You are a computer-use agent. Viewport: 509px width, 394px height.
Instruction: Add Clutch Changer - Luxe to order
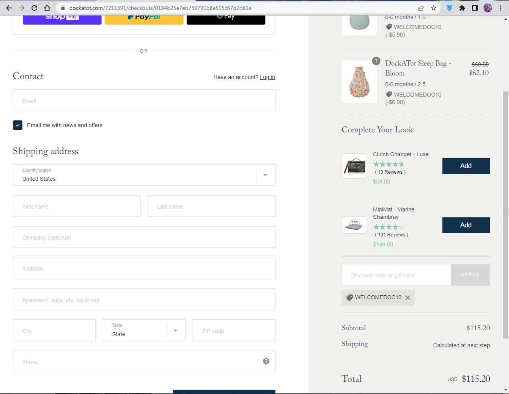pyautogui.click(x=466, y=166)
